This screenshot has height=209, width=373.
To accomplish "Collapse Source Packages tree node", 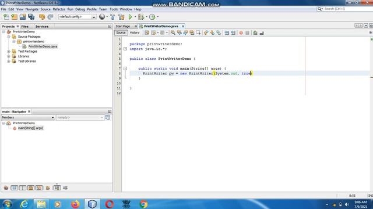I will 9,37.
